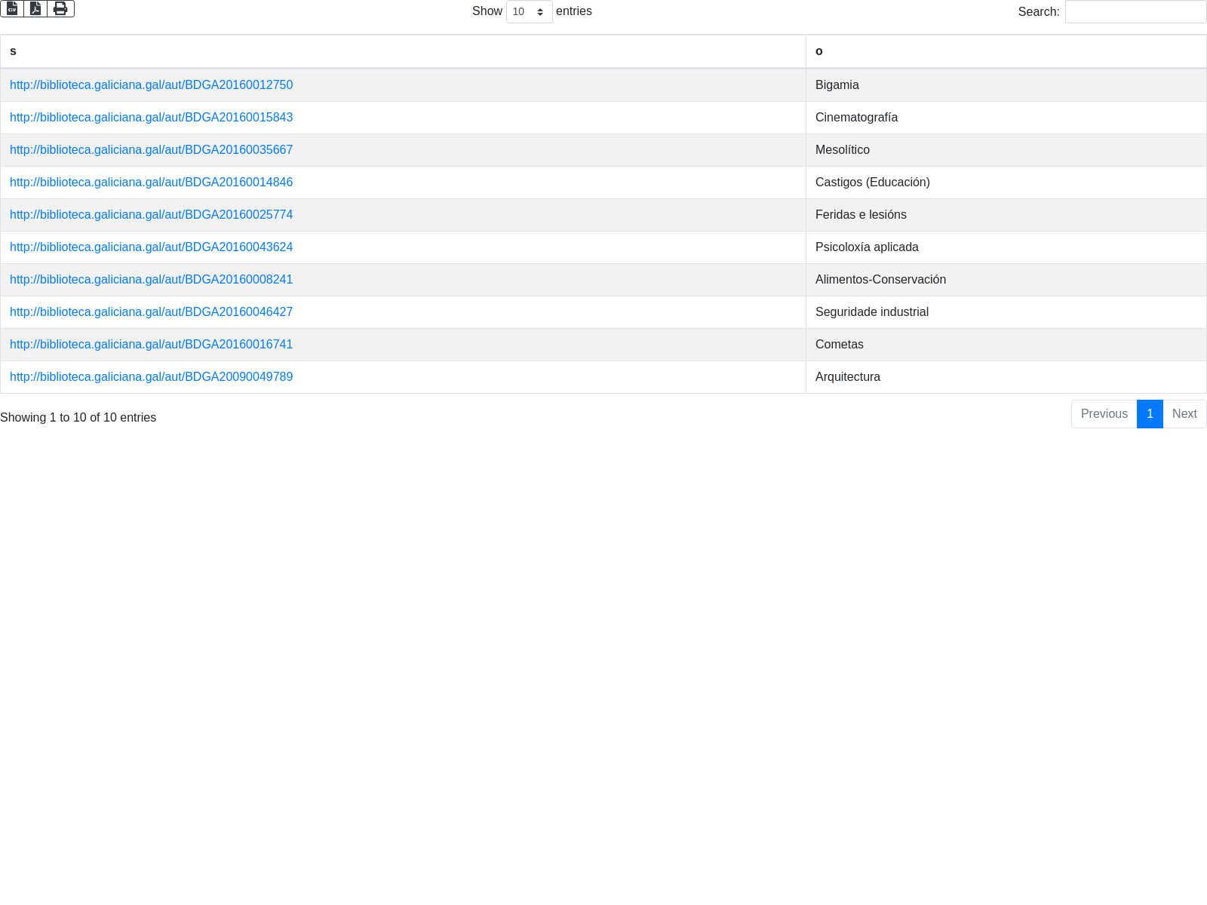This screenshot has width=1207, height=905.
Task: Open the BDGA20090049789 Arquitectura link
Action: point(151,377)
